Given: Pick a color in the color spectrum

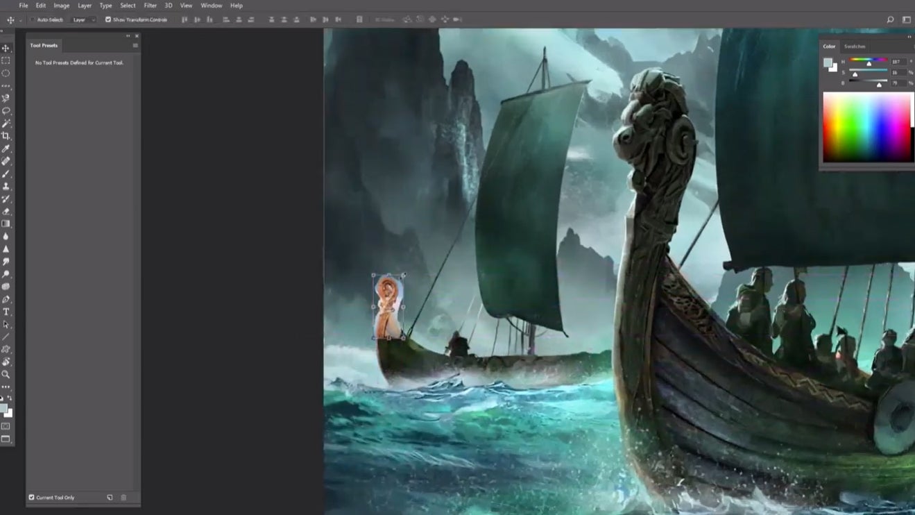Looking at the screenshot, I should click(x=866, y=127).
